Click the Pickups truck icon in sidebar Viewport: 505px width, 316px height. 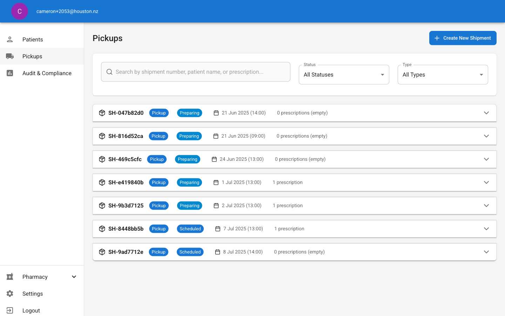point(10,56)
